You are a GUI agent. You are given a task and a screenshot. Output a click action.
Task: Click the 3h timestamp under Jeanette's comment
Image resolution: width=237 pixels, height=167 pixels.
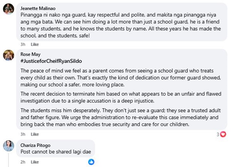[x=23, y=45]
